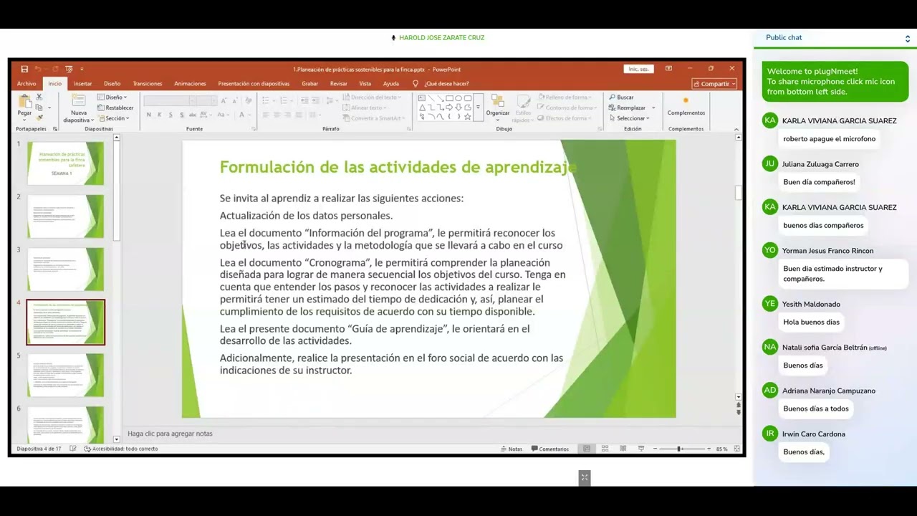Click the Buscar magnifier in Edición
The height and width of the screenshot is (516, 917).
coord(613,97)
